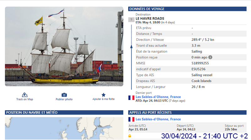Click the departure time Apr 24, 04:13
Image resolution: width=251 pixels, height=140 pixels.
(x=186, y=129)
